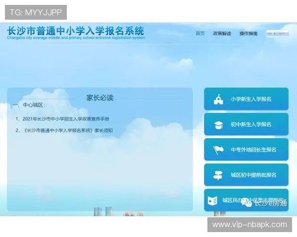Screen dimensions: 297x237
Task: Click the booklet icon on the bottom button
Action: coord(212,201)
